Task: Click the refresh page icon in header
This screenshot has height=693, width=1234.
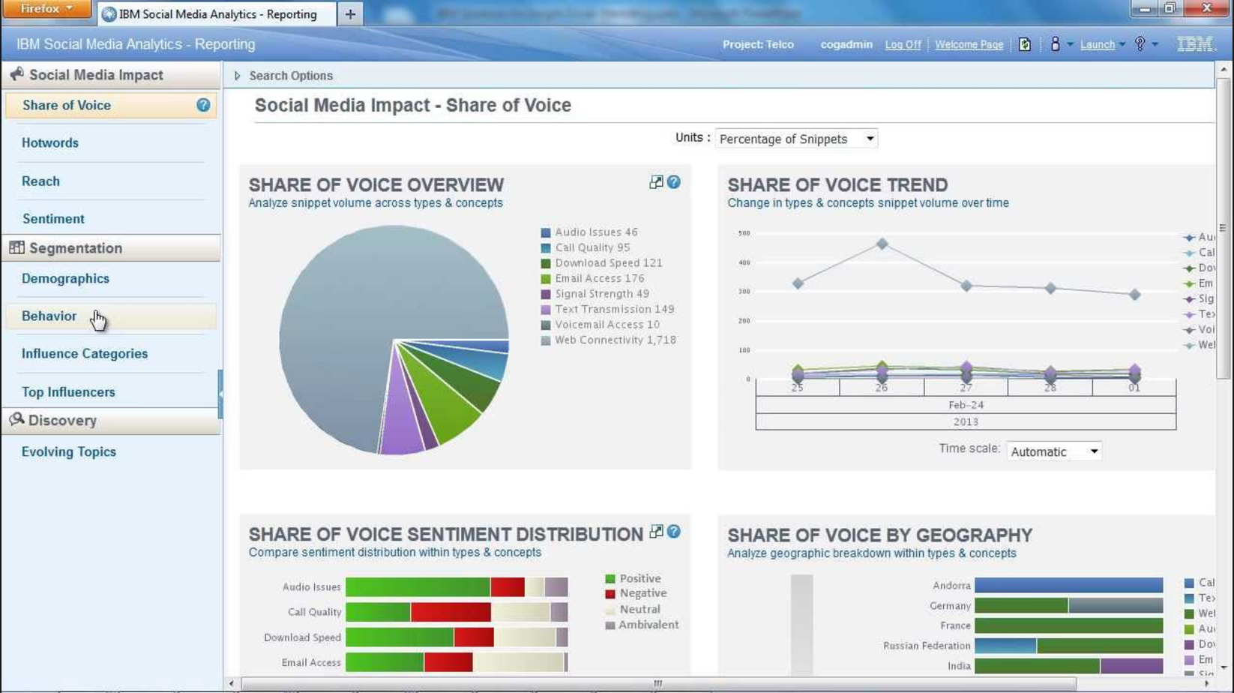Action: pyautogui.click(x=1025, y=44)
